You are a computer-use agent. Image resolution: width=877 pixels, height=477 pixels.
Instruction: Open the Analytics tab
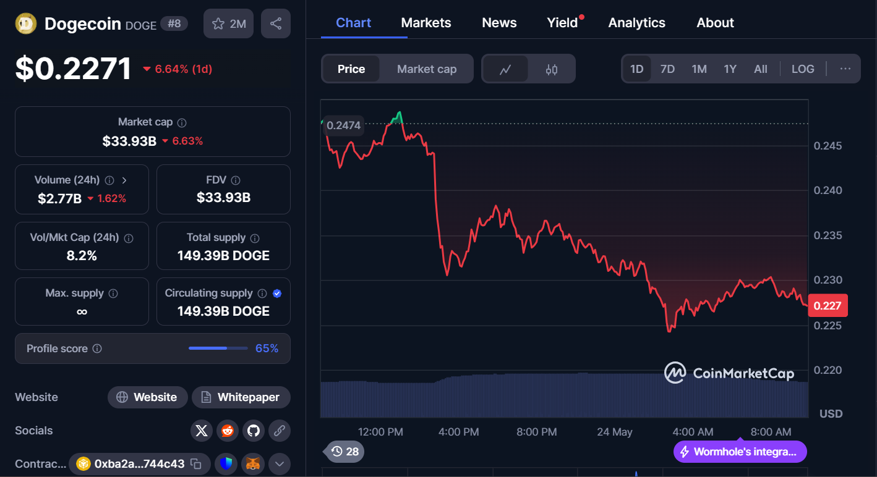pos(637,23)
